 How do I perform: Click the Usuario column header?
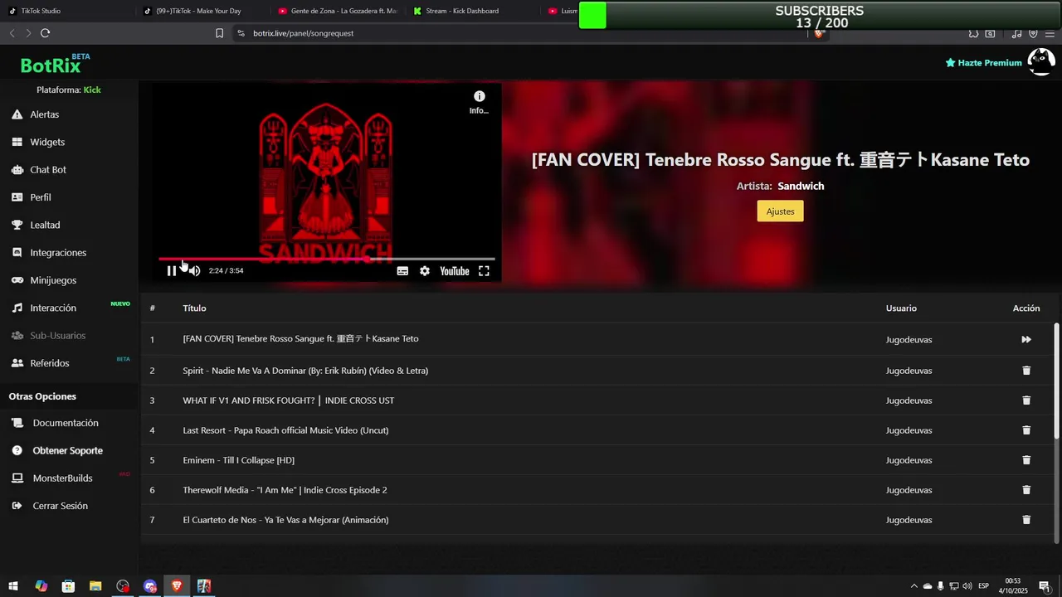[x=901, y=308]
